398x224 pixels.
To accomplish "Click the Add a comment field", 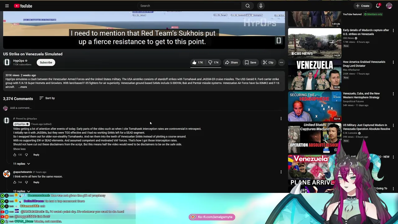I will tap(146, 108).
